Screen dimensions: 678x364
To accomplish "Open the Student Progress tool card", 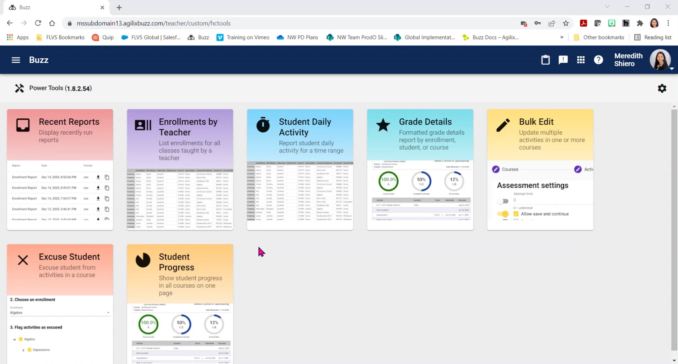I will tap(180, 304).
